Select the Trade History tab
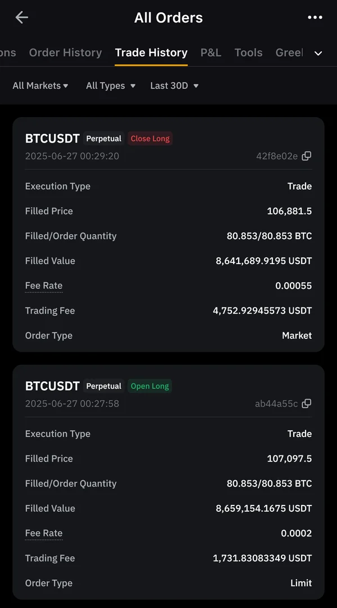This screenshot has width=337, height=608. [x=151, y=52]
